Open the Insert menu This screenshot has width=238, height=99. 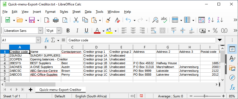tap(37, 12)
